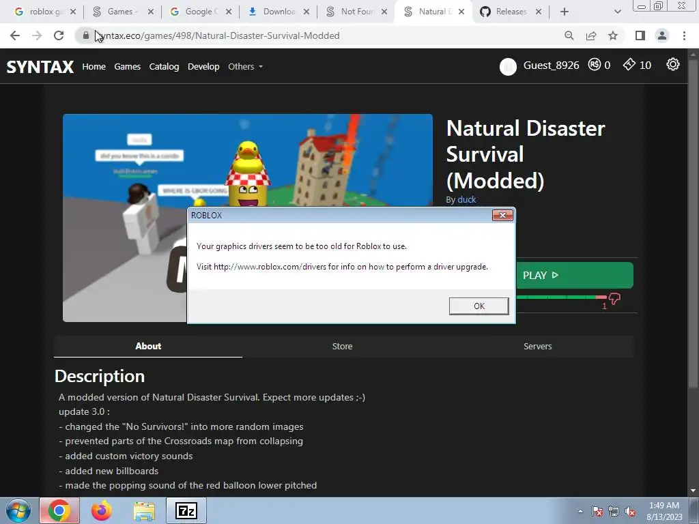Viewport: 699px width, 524px height.
Task: Click the Guest_8926 username
Action: 551,65
